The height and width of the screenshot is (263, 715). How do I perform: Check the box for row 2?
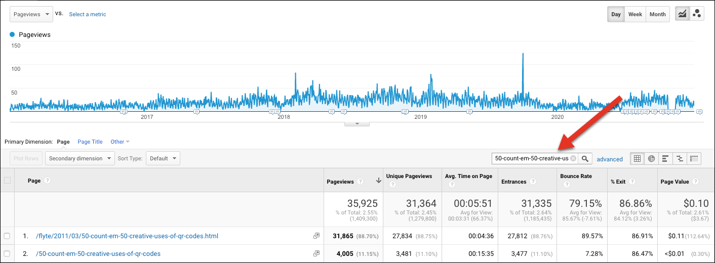tap(7, 253)
